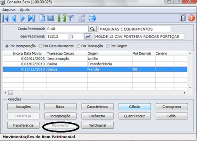Click the search record toolbar icon
Screen dimensions: 200x141
click(x=51, y=18)
